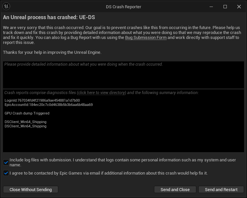This screenshot has height=198, width=247.
Task: Maximize the crash reporter window
Action: (225, 7)
